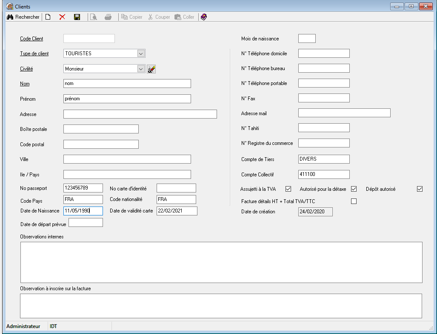Disable the Dépôt autorisé checkbox

(420, 189)
